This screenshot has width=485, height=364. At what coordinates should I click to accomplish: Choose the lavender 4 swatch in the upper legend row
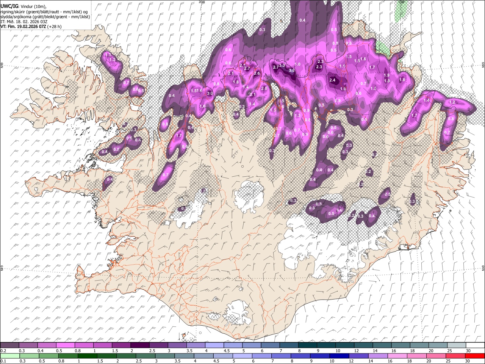[x=214, y=345]
